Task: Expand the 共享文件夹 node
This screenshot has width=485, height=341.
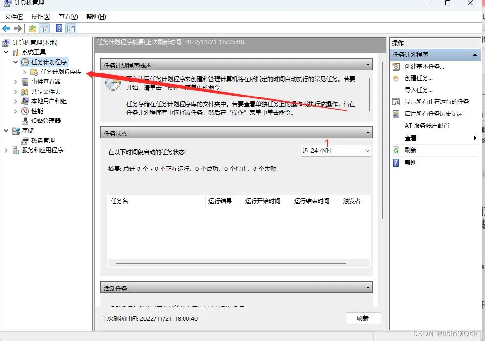Action: [16, 92]
